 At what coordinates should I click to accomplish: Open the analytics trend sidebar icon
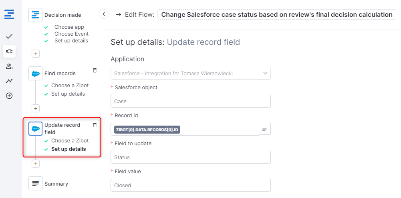[9, 81]
